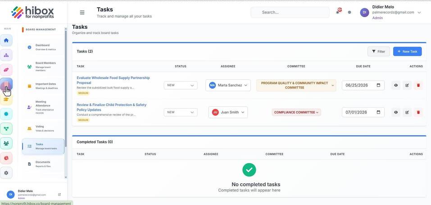Click the hibox for nonprofits logo
This screenshot has height=205, width=431.
click(32, 12)
